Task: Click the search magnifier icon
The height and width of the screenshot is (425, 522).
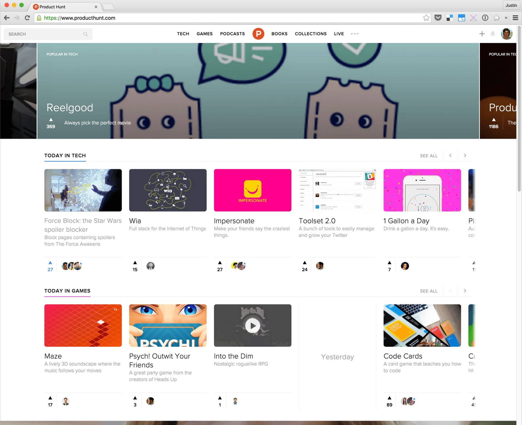Action: tap(85, 34)
